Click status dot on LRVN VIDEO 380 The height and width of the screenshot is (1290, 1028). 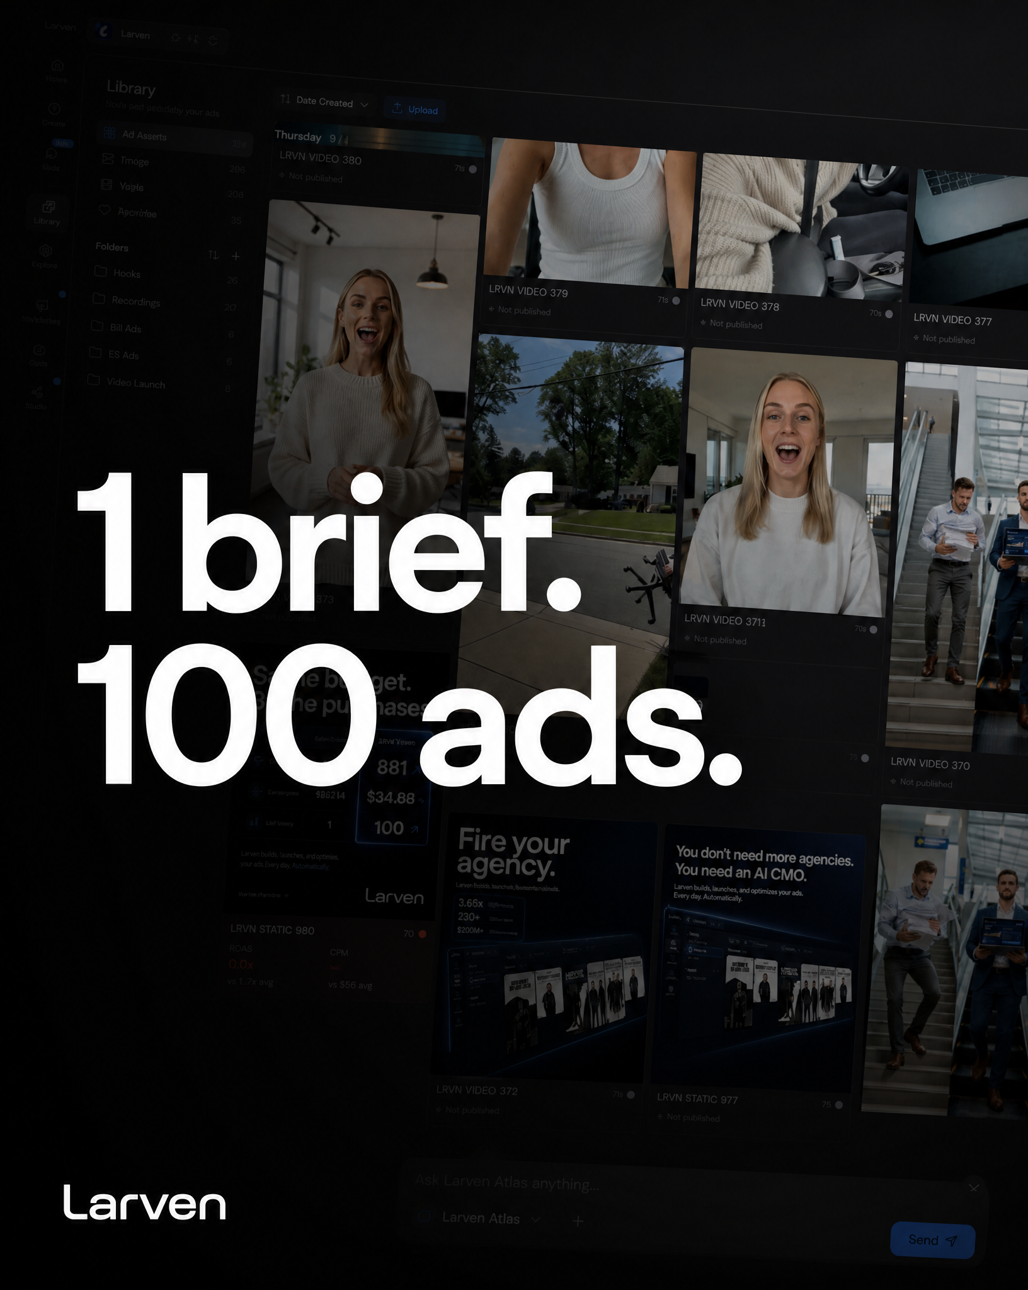(x=473, y=169)
